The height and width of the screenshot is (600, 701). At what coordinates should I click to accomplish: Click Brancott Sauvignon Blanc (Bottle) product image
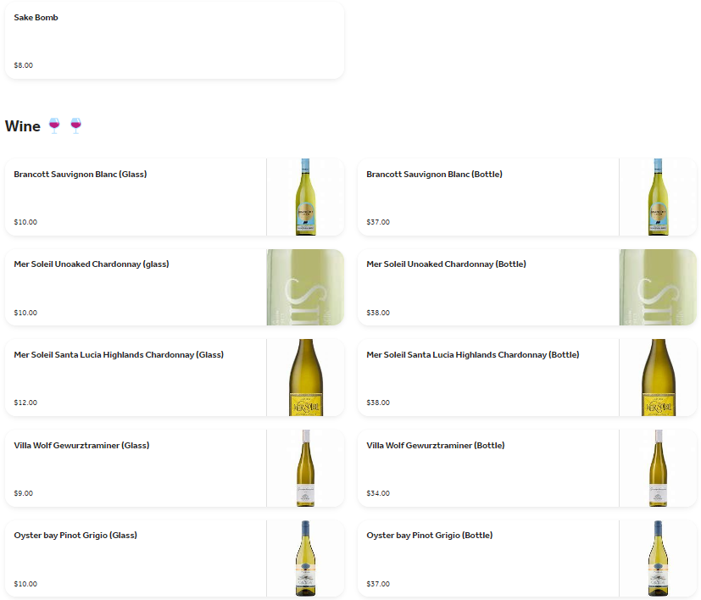pos(658,197)
